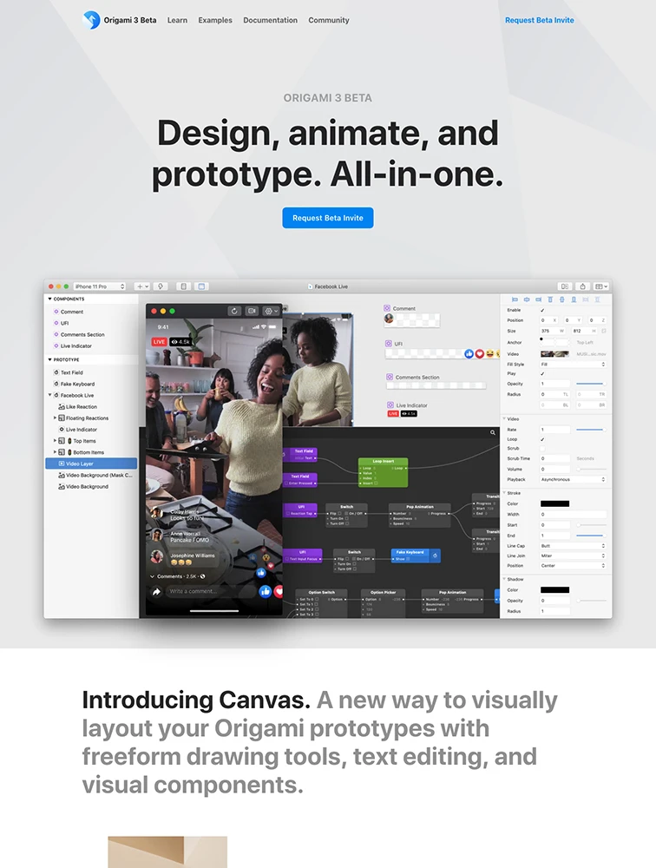Viewport: 656px width, 868px height.
Task: Click Request Beta Invite link in header
Action: pos(539,20)
